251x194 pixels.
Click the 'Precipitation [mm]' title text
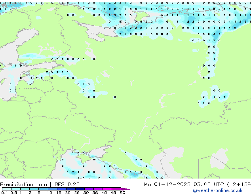(26, 184)
